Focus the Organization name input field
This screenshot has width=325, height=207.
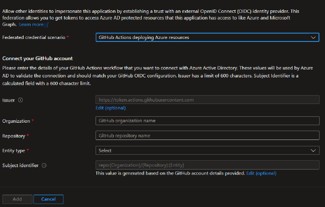[207, 121]
